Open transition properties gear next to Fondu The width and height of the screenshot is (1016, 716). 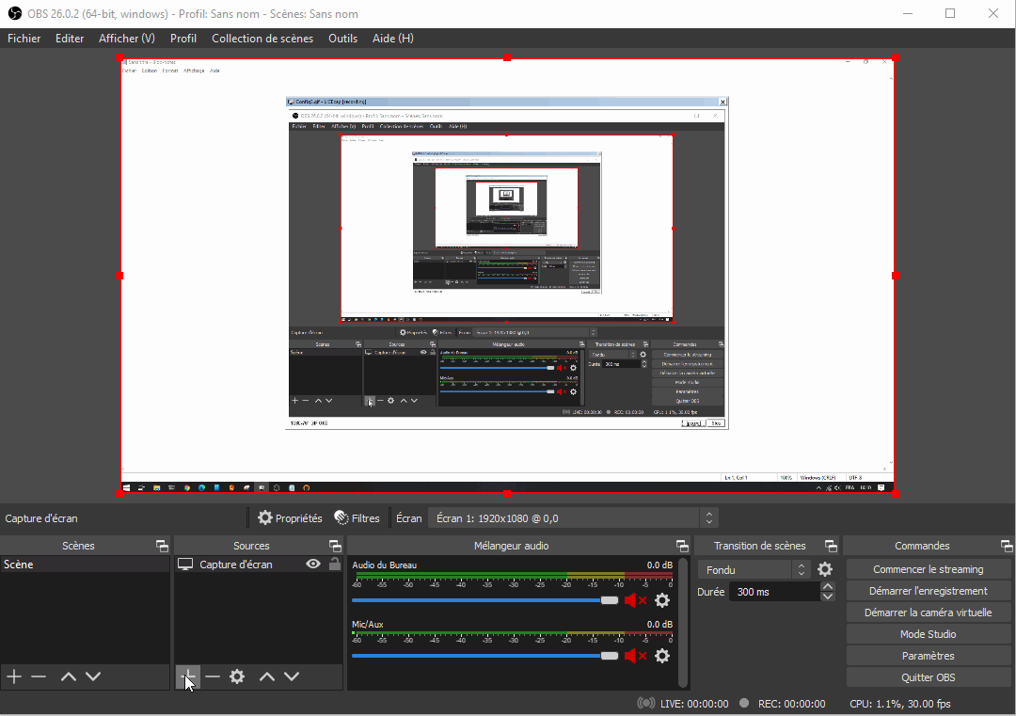825,569
